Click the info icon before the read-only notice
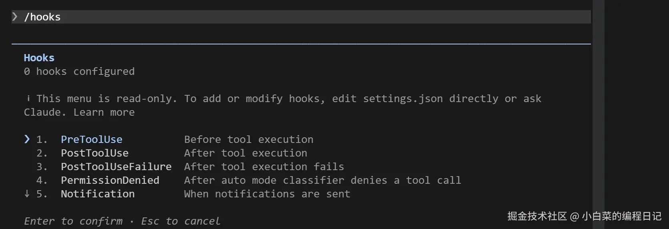The height and width of the screenshot is (229, 669). [28, 98]
